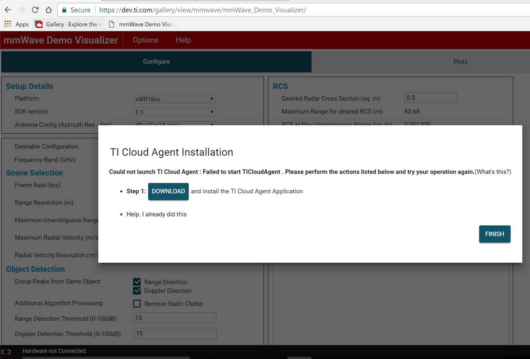Click the browser Back arrow
This screenshot has width=530, height=359.
(x=8, y=10)
